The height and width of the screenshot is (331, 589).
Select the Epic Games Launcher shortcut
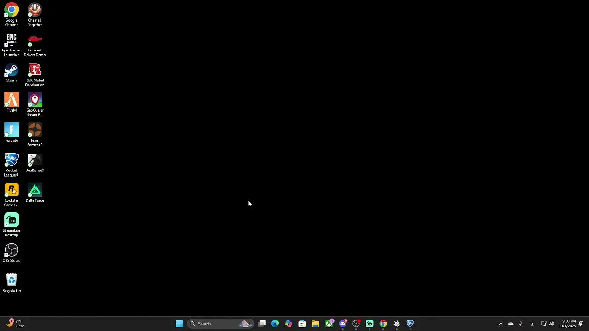click(x=12, y=45)
